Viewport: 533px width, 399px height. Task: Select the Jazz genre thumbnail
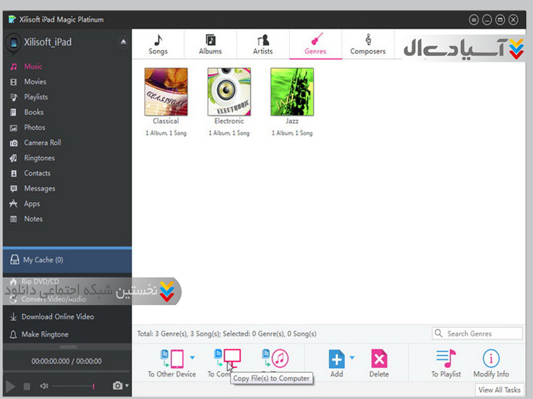pos(292,92)
